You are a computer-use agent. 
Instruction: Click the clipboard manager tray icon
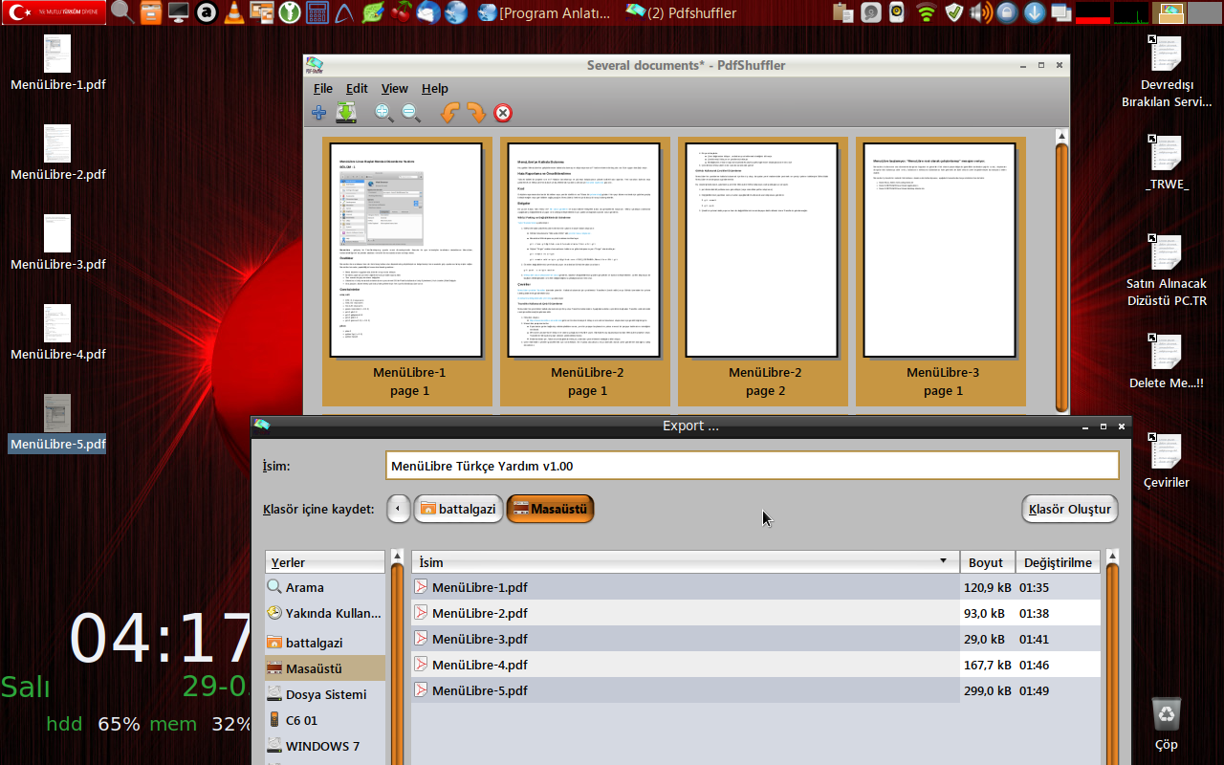(x=843, y=12)
